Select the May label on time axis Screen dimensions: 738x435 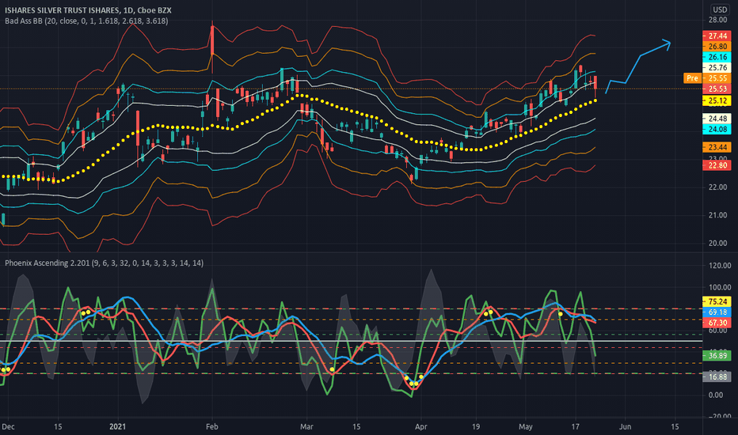[x=526, y=427]
